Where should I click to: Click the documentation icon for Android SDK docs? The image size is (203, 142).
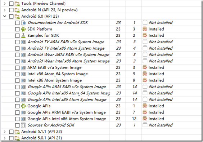click(x=23, y=23)
